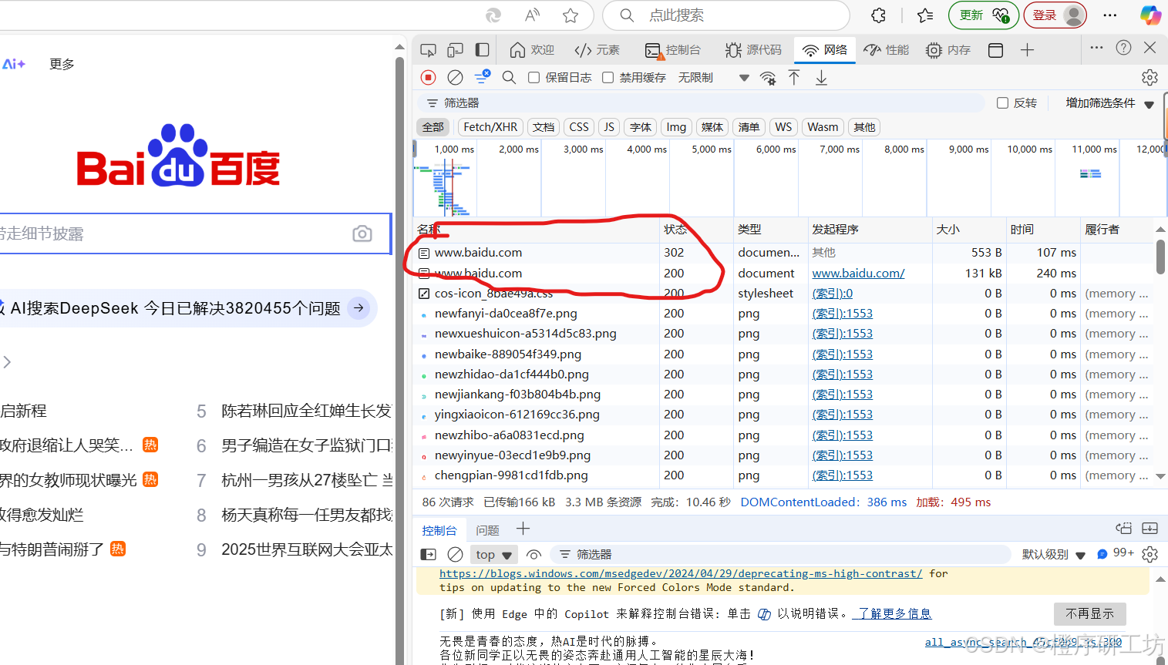Click the inspect element picker icon

click(428, 50)
